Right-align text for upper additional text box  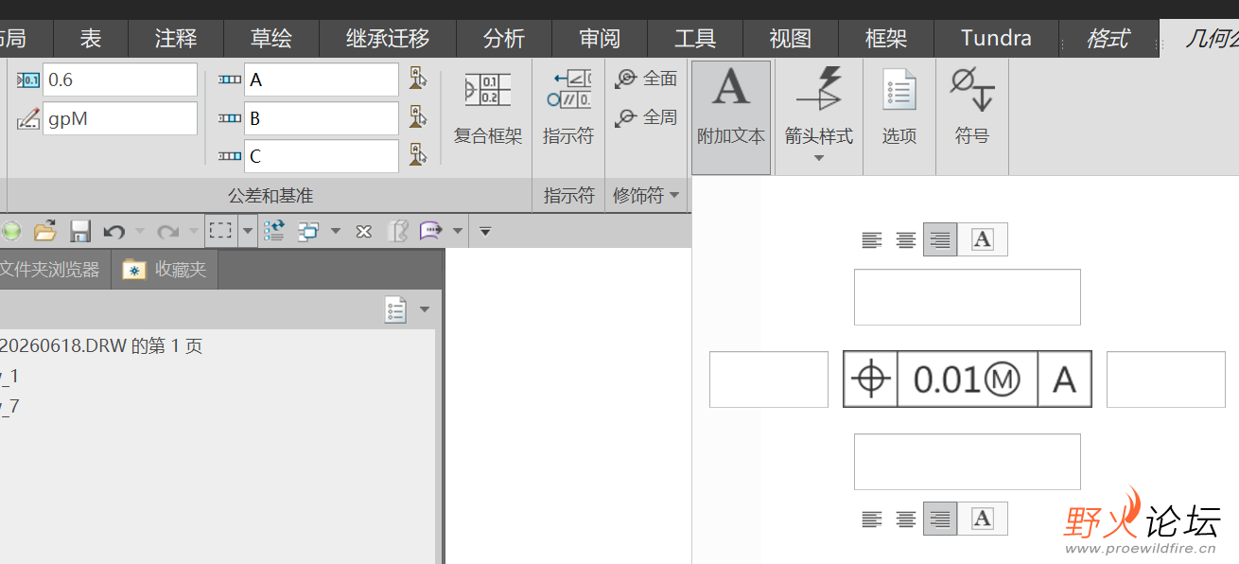[940, 240]
